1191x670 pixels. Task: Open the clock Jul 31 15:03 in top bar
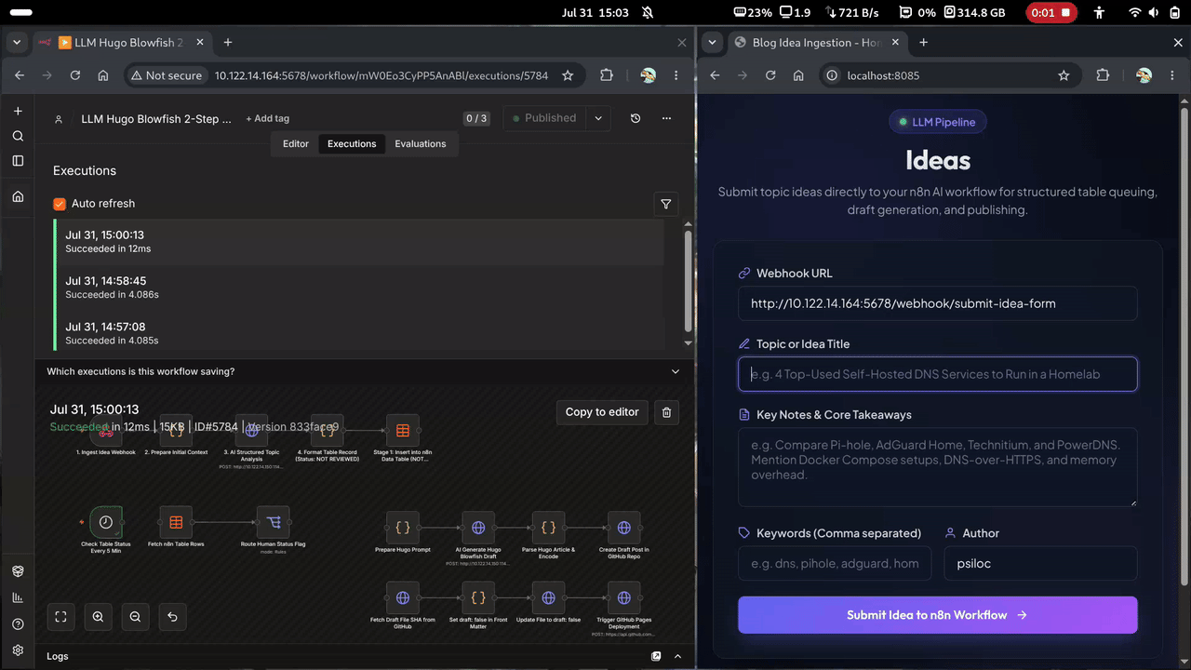[x=595, y=13]
